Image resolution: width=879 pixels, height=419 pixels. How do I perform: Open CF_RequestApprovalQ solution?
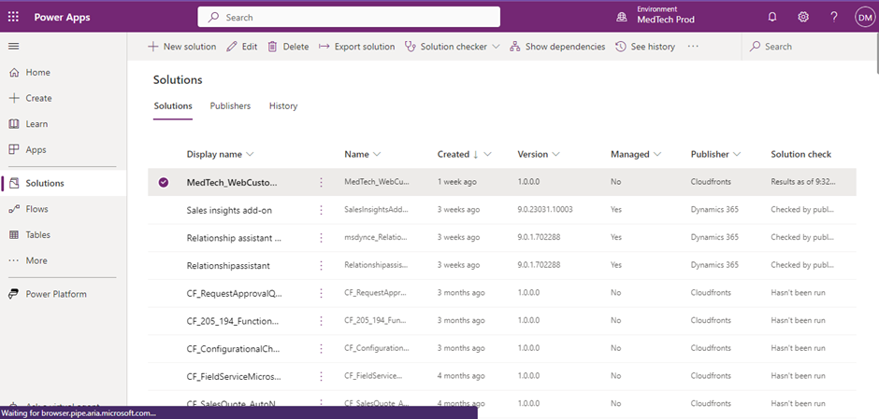[x=235, y=293]
